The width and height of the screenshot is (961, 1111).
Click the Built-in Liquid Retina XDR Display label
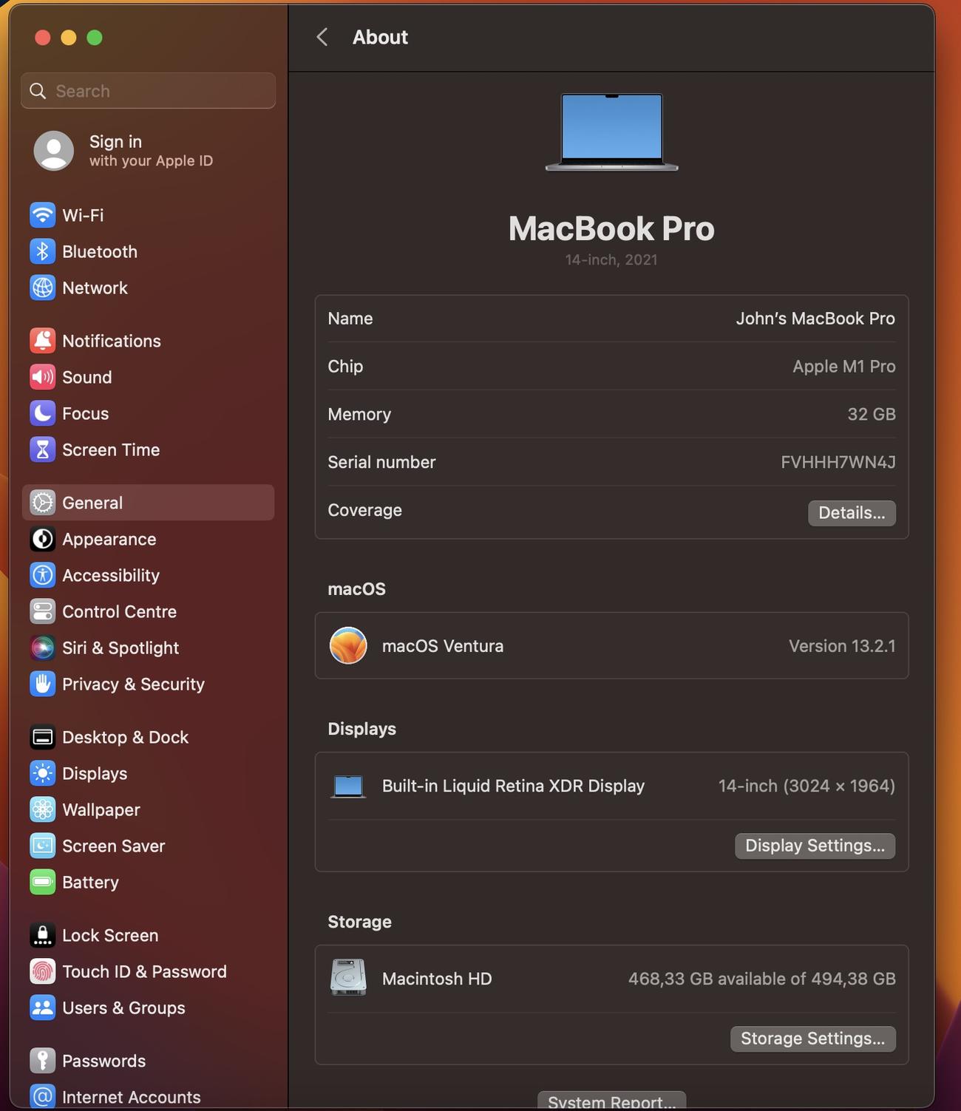pos(513,786)
